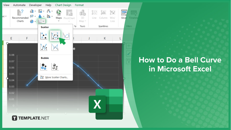Insert a Line sparkline
231x130 pixels.
[94, 15]
